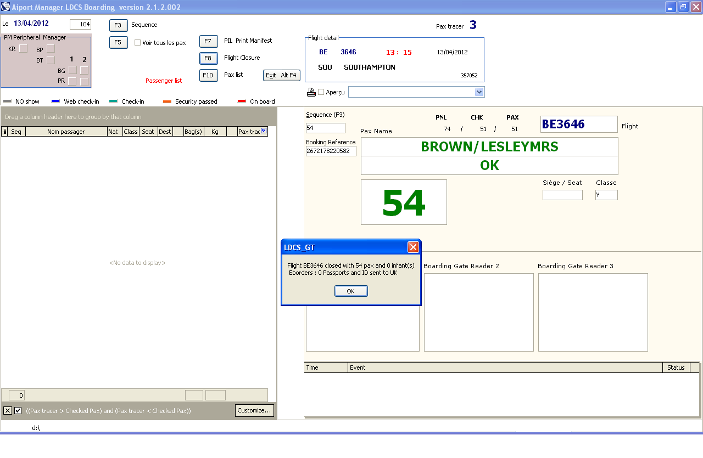Enable the Voir tous les pax checkbox
The image size is (703, 458).
pos(138,43)
